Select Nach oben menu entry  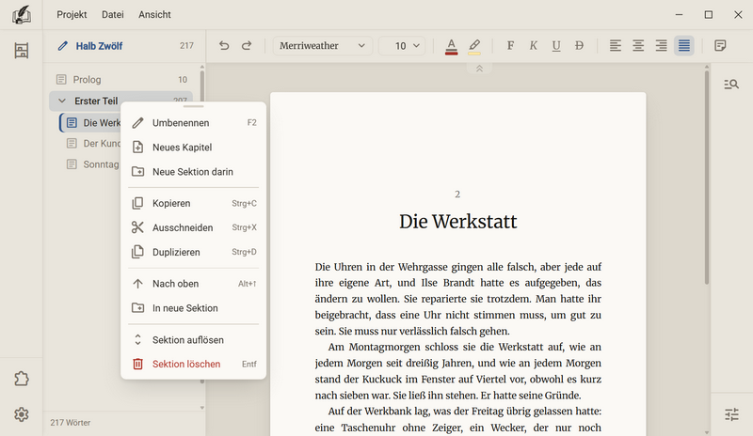coord(194,284)
